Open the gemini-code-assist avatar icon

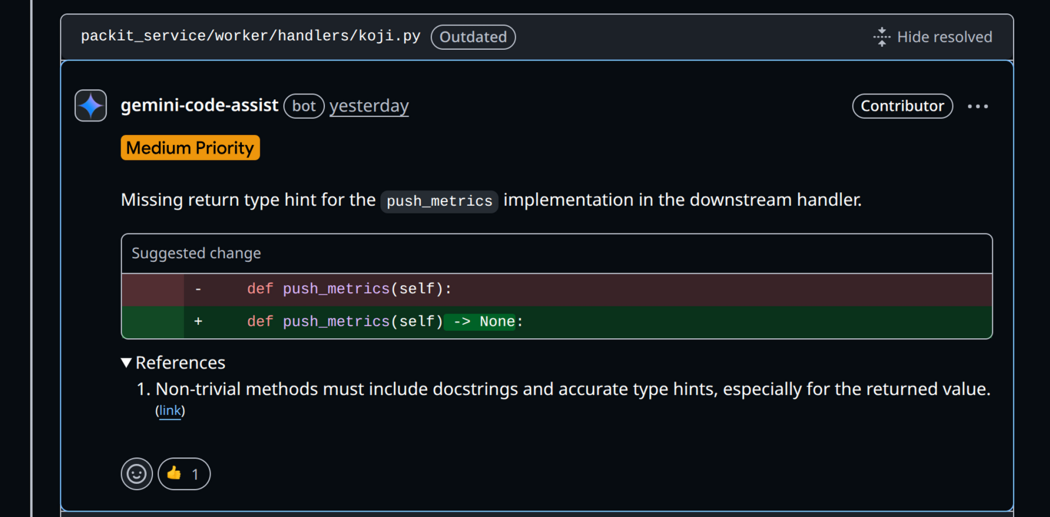pyautogui.click(x=91, y=106)
